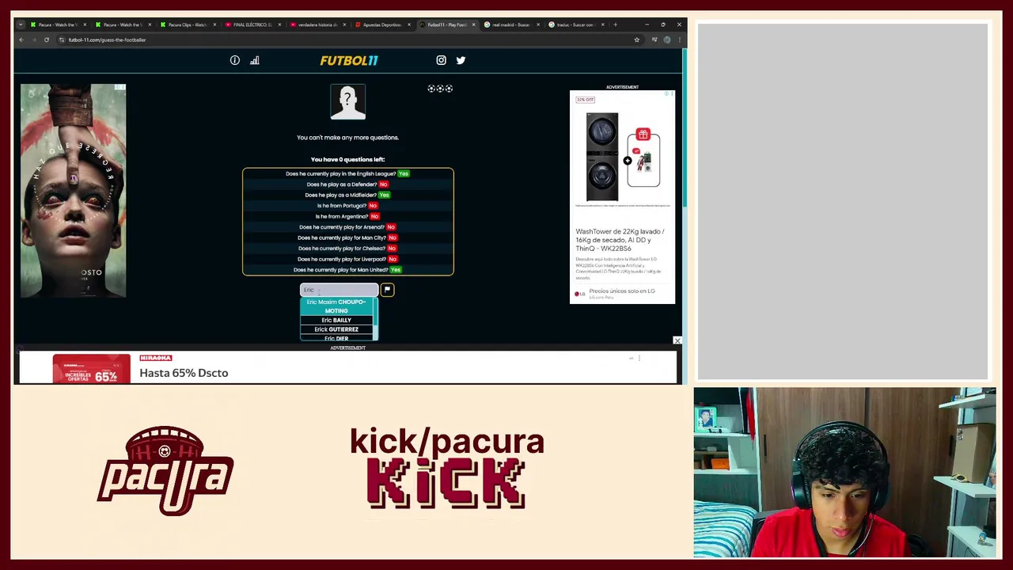Click the 'play for Man United?' question
The image size is (1013, 570).
[x=347, y=270]
